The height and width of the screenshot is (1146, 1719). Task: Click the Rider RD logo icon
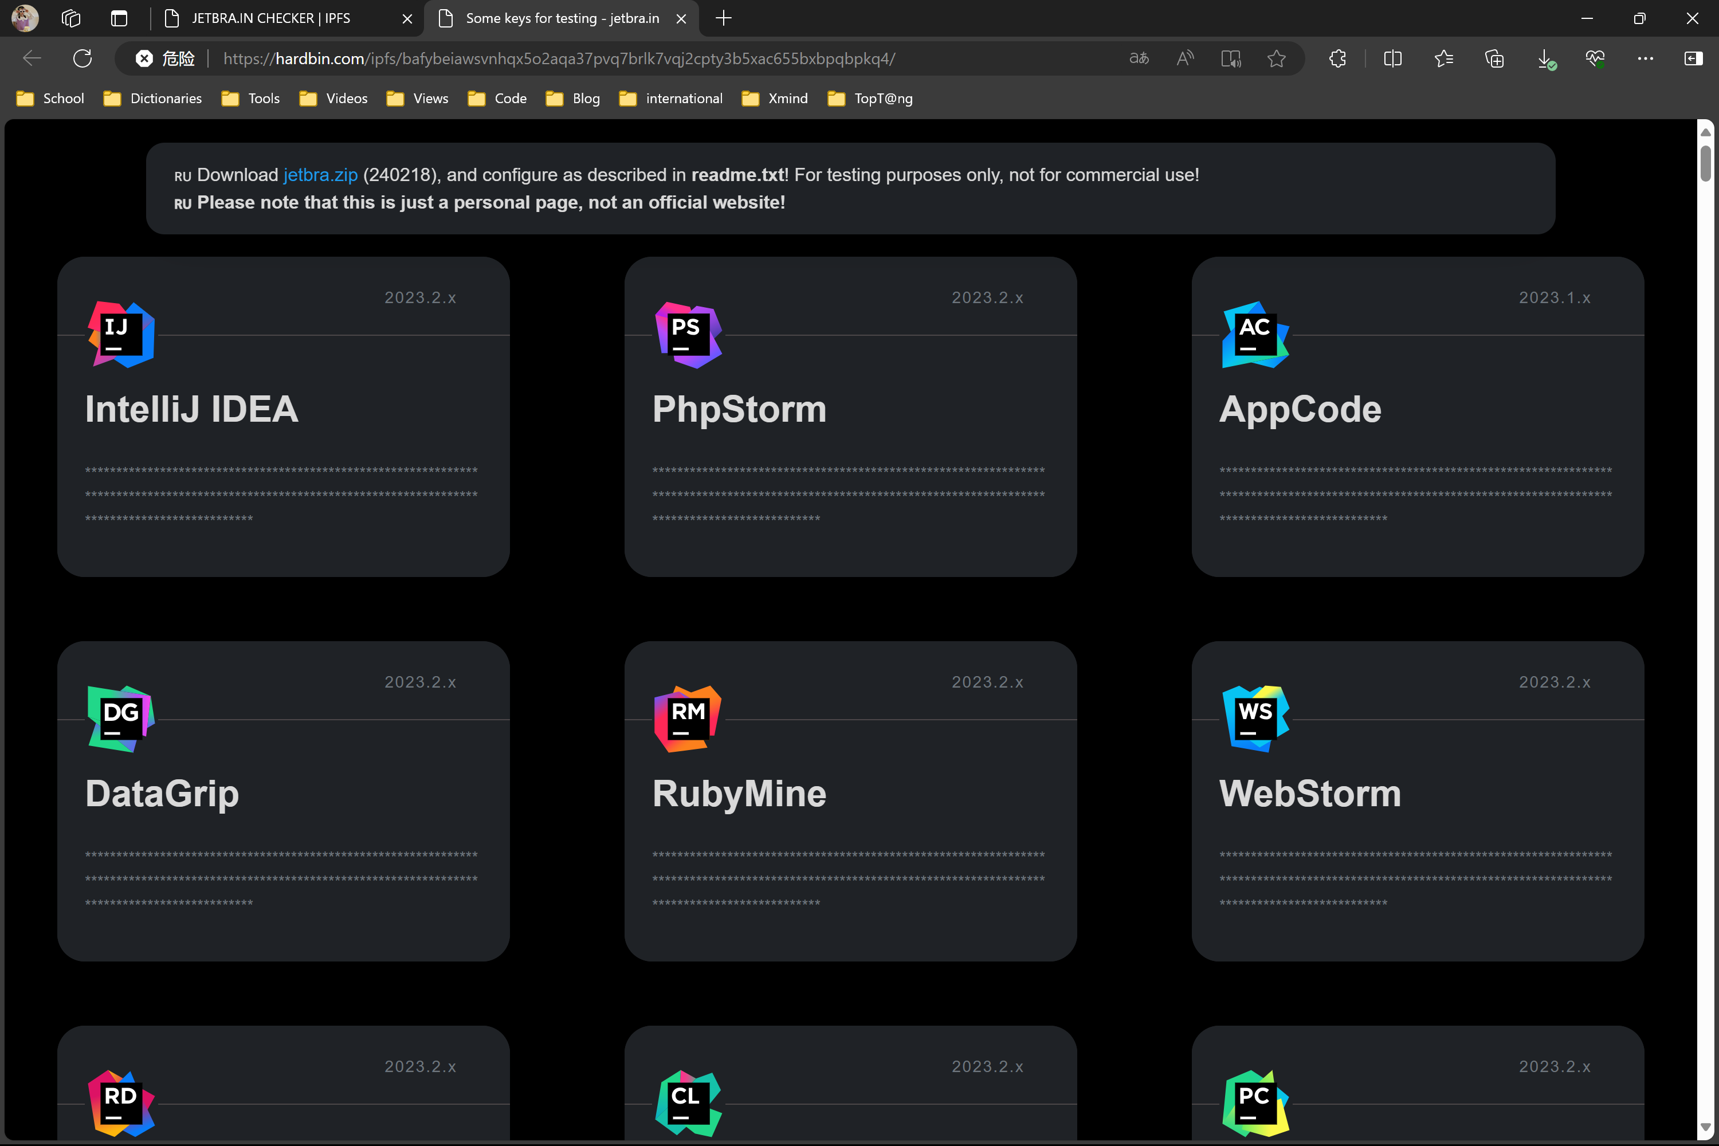coord(120,1104)
